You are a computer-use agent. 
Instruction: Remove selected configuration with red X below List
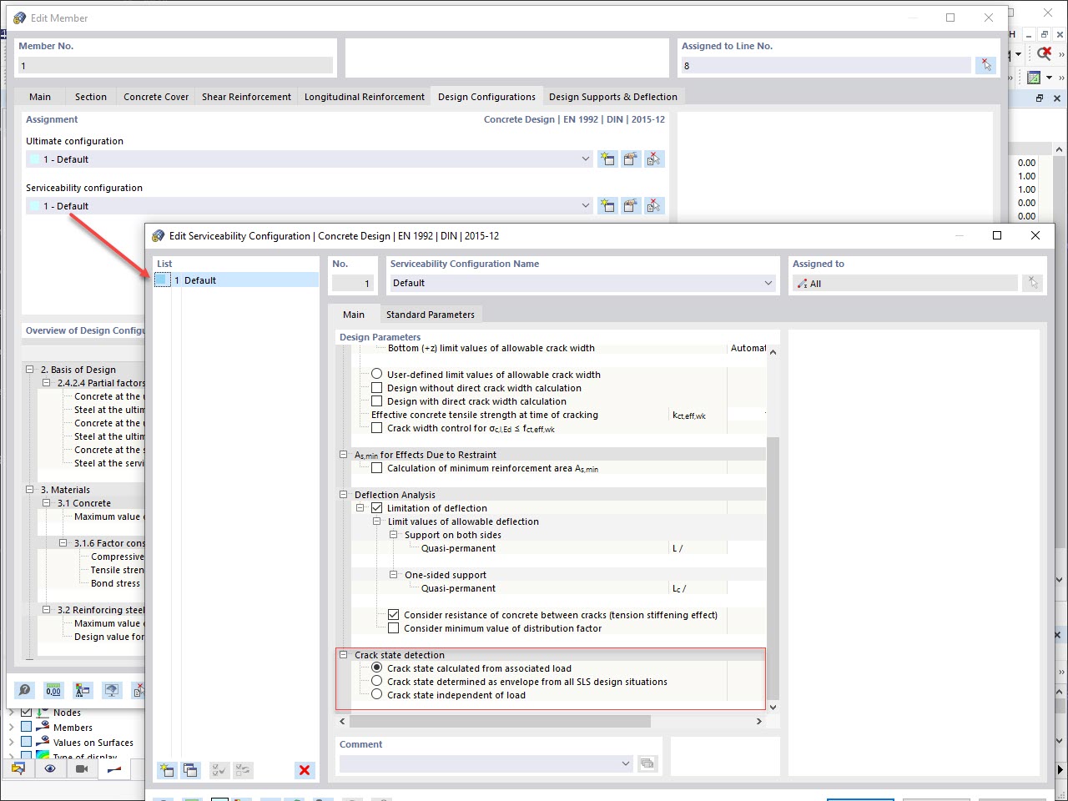(305, 770)
